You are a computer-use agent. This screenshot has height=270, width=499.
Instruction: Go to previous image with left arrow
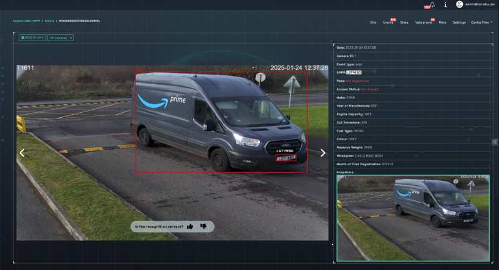[22, 153]
